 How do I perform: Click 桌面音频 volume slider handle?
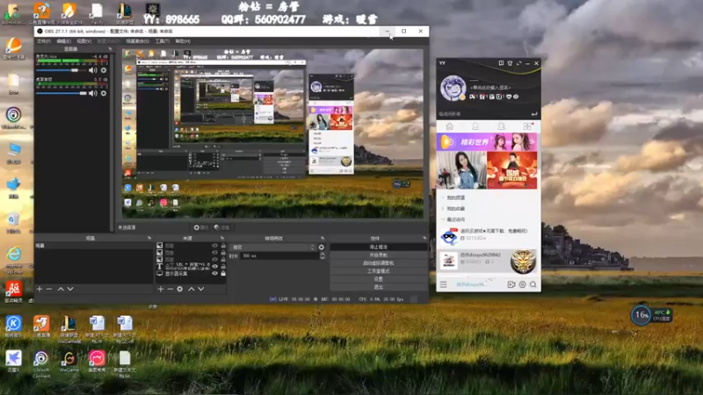point(83,93)
